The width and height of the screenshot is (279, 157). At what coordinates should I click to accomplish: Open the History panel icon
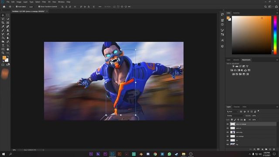(222, 14)
